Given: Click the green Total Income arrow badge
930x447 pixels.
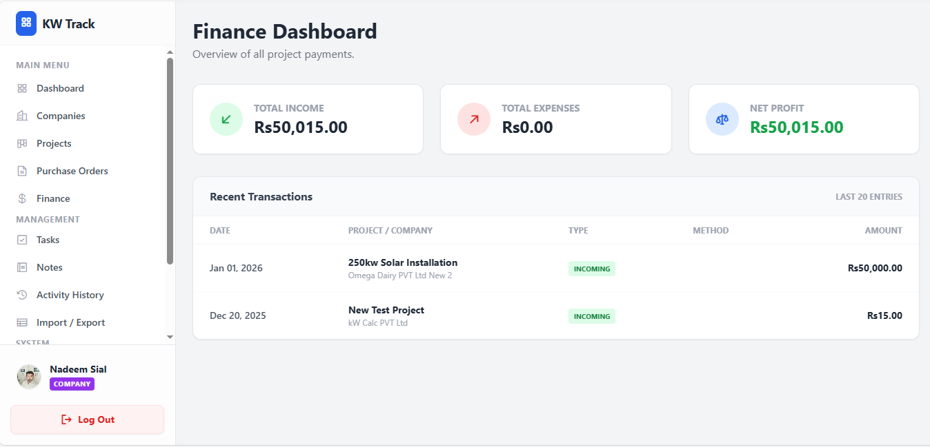Looking at the screenshot, I should [x=226, y=118].
